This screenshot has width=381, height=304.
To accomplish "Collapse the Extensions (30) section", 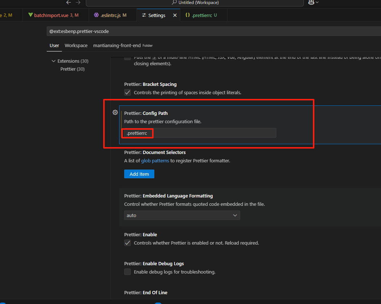I will 53,61.
